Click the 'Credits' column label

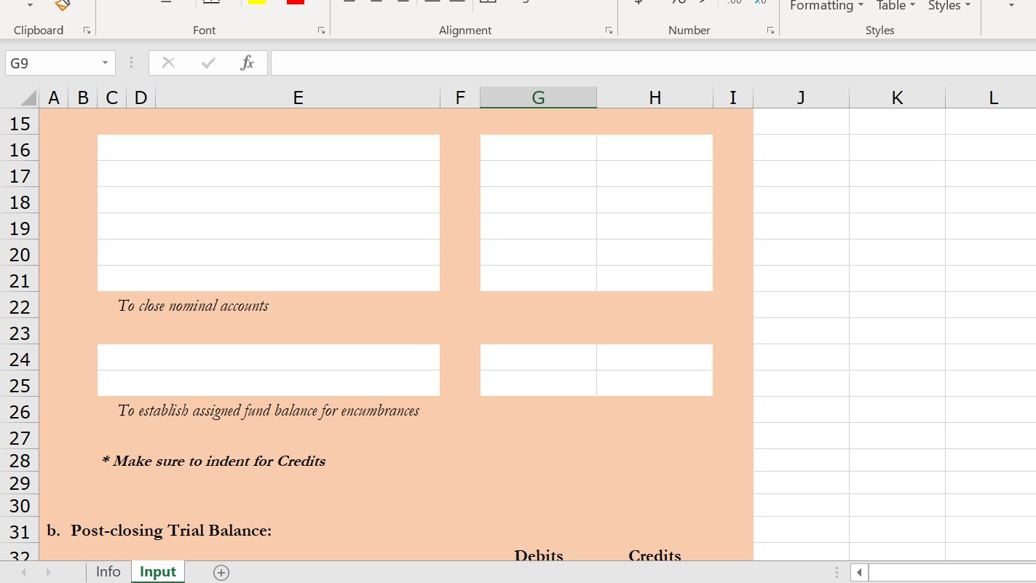[655, 555]
